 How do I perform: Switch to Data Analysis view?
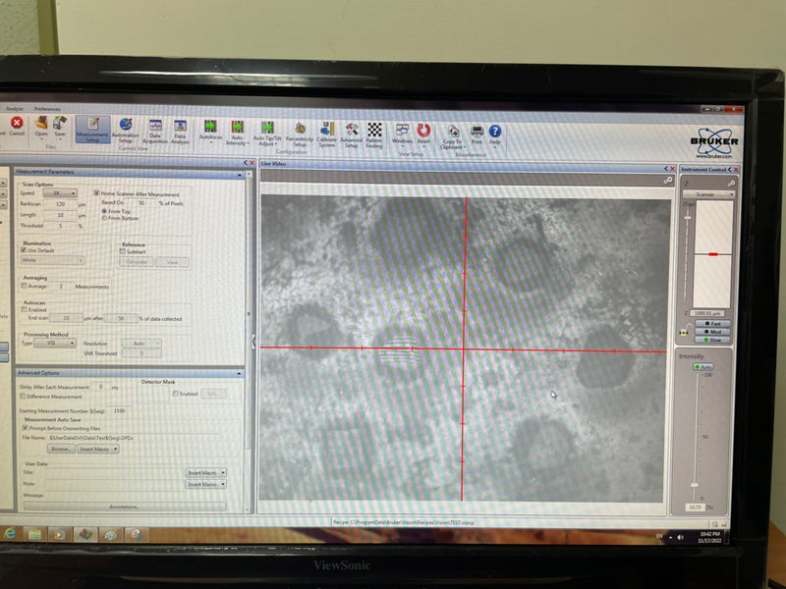tap(180, 131)
